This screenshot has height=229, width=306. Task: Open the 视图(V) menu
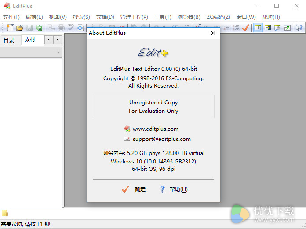pos(58,17)
